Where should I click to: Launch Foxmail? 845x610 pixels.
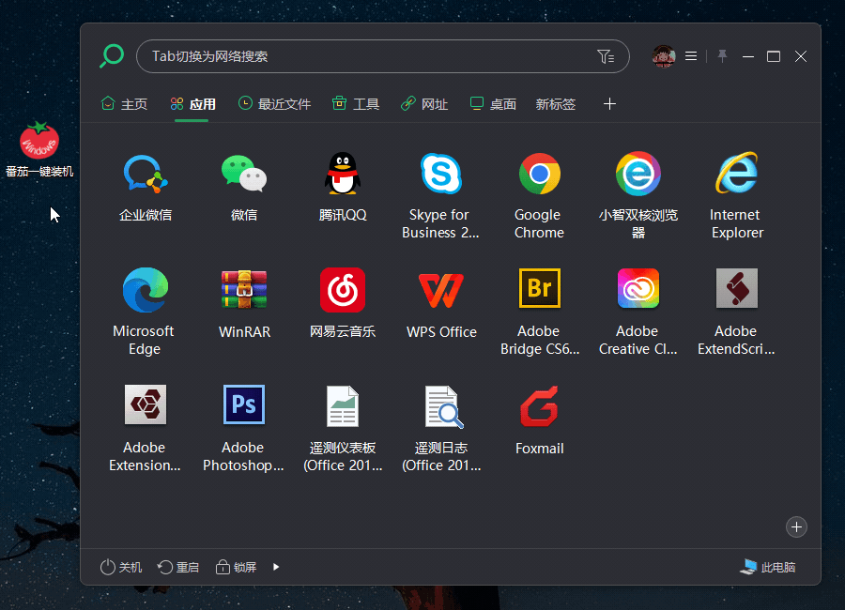tap(540, 406)
